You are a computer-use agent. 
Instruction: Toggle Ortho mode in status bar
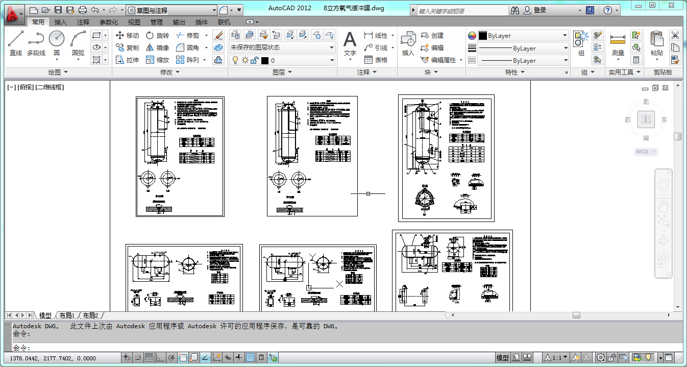click(x=160, y=358)
